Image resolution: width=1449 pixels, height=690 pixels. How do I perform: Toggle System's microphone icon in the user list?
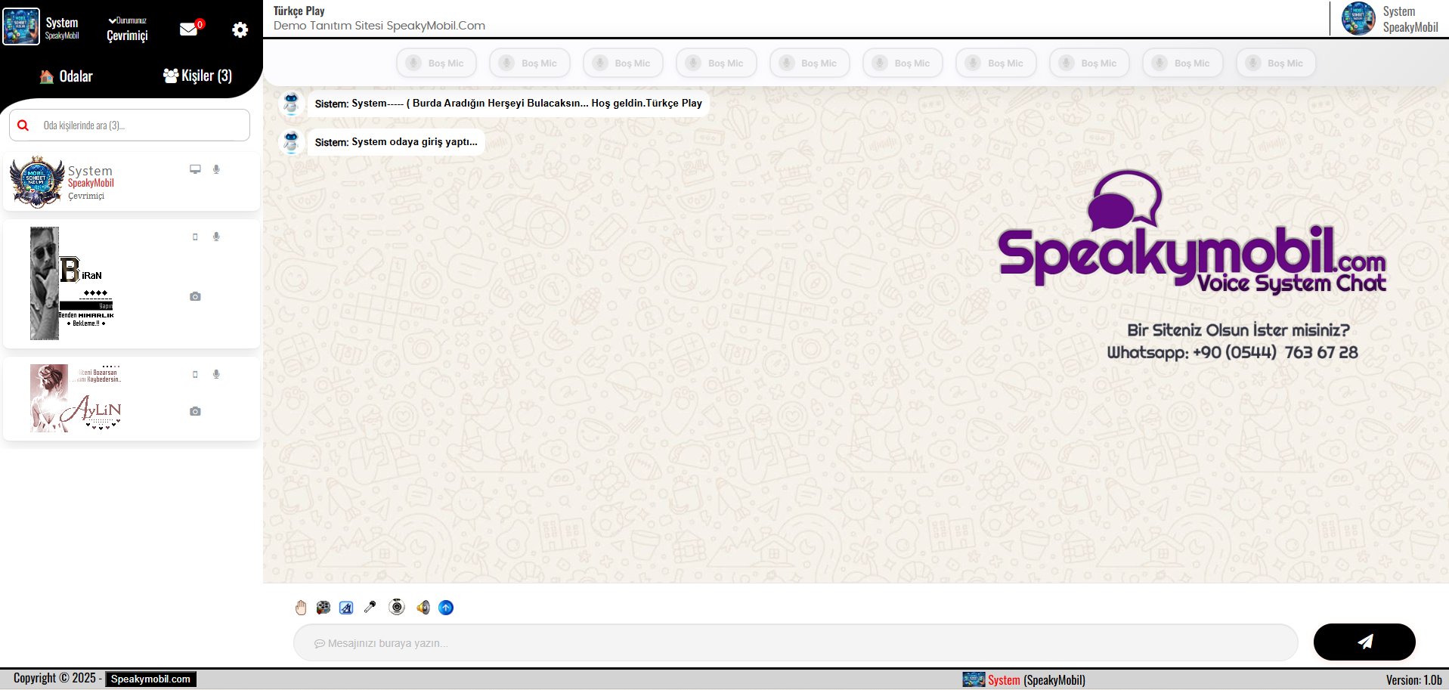click(217, 169)
